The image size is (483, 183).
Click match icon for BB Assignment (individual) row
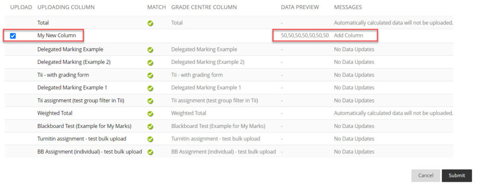pyautogui.click(x=150, y=152)
